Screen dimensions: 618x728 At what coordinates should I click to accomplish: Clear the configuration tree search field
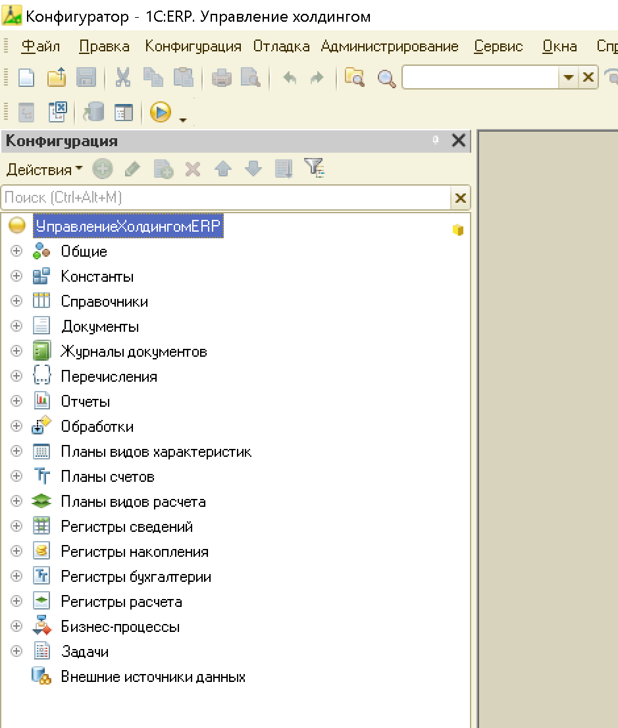click(461, 197)
